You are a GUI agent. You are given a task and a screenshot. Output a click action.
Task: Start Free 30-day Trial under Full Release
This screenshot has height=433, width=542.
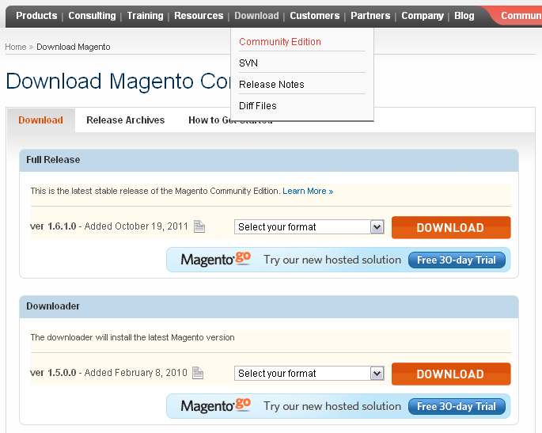[x=457, y=260]
